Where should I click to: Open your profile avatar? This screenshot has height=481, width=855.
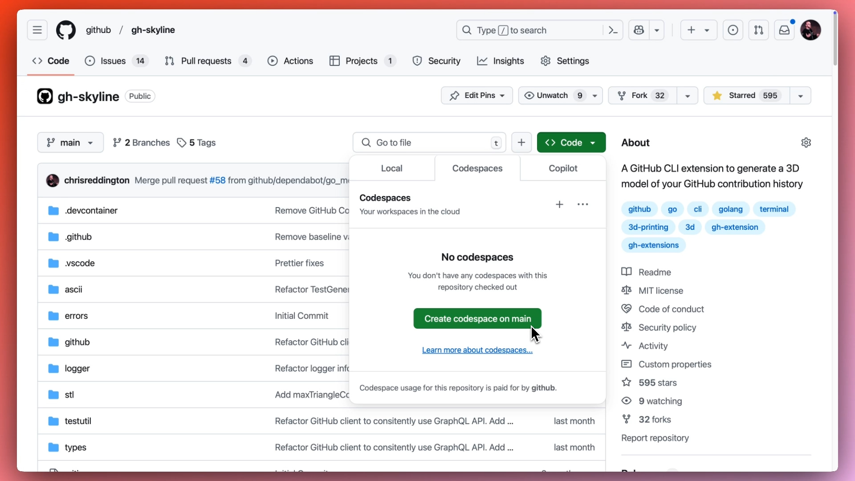pos(811,30)
